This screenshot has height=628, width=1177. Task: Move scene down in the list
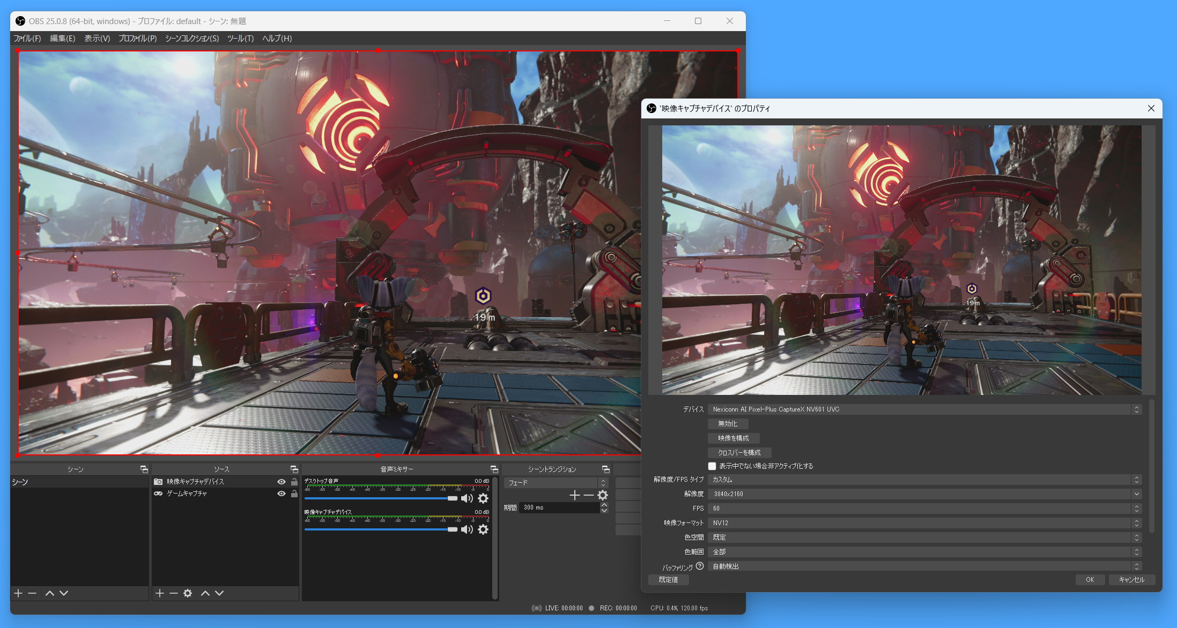pyautogui.click(x=64, y=593)
